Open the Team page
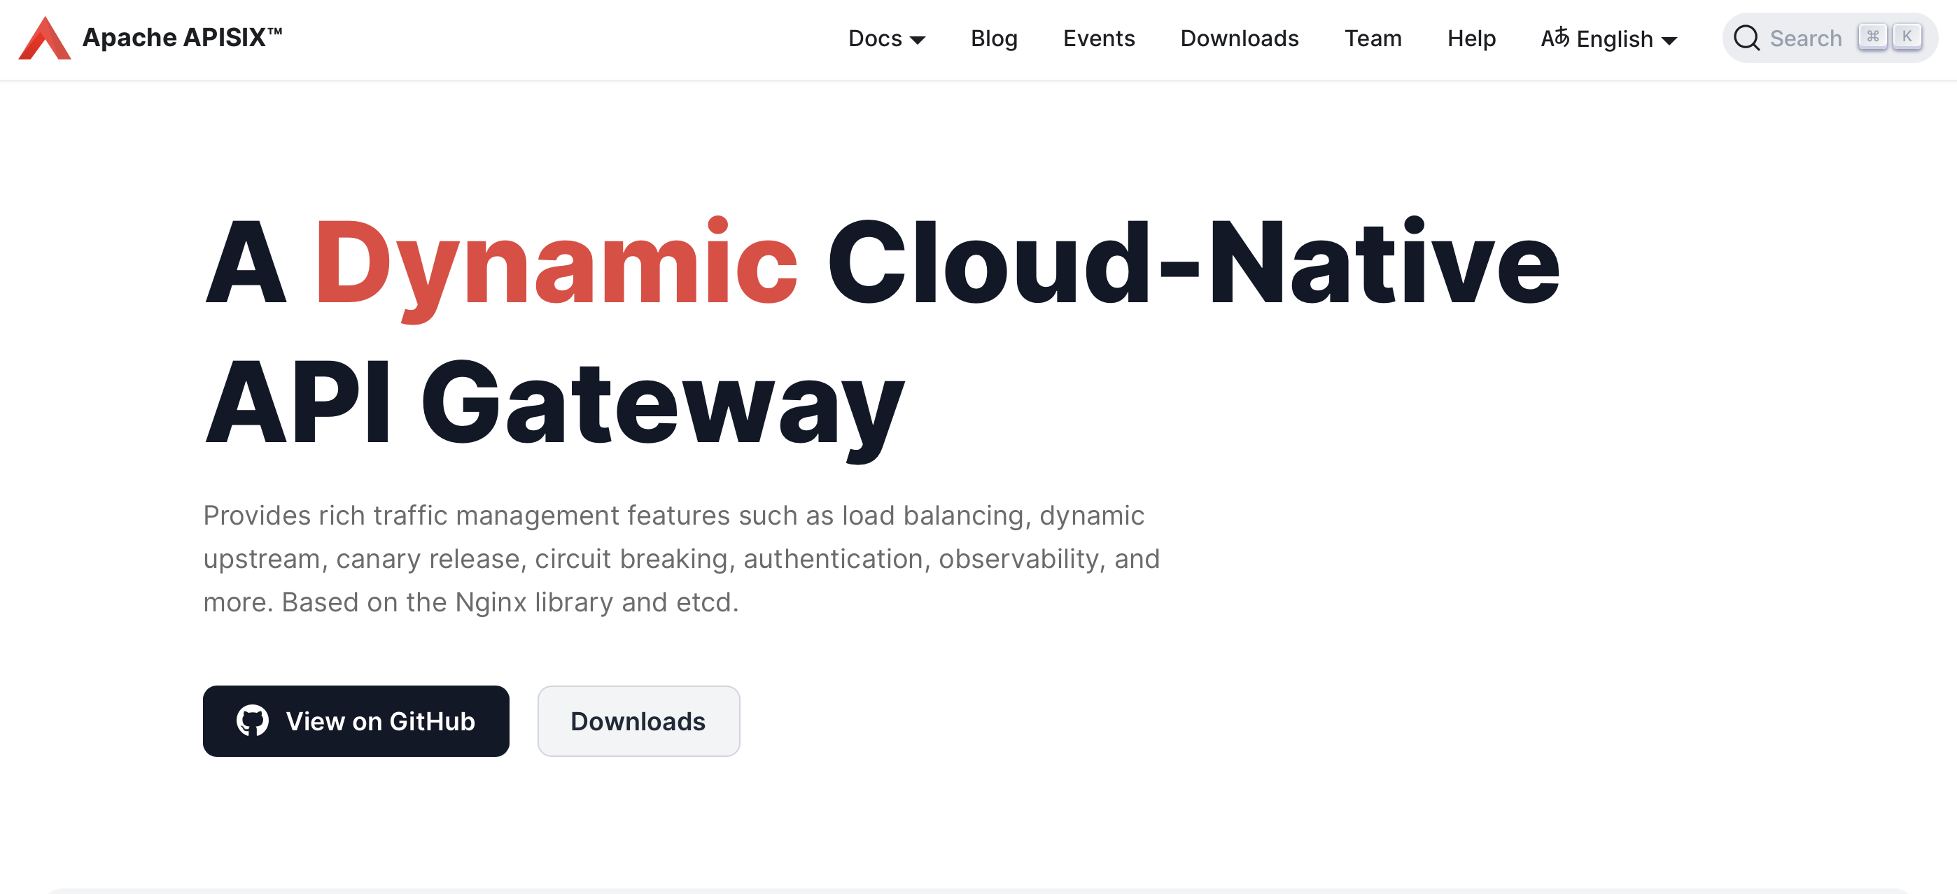The image size is (1957, 894). (1372, 38)
